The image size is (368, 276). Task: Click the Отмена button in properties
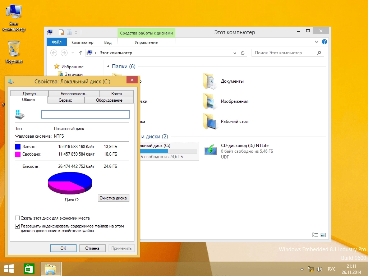pos(92,248)
